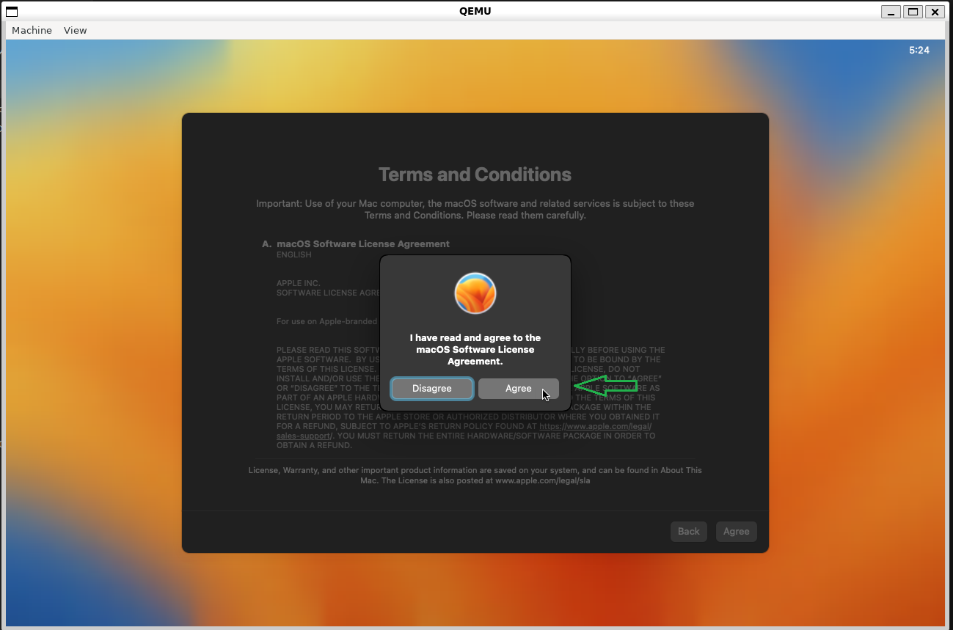This screenshot has height=630, width=953.
Task: Click the "I have read and agree" dialog message
Action: 475,350
